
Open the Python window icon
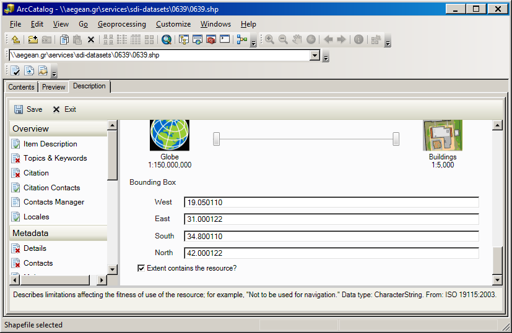click(225, 39)
